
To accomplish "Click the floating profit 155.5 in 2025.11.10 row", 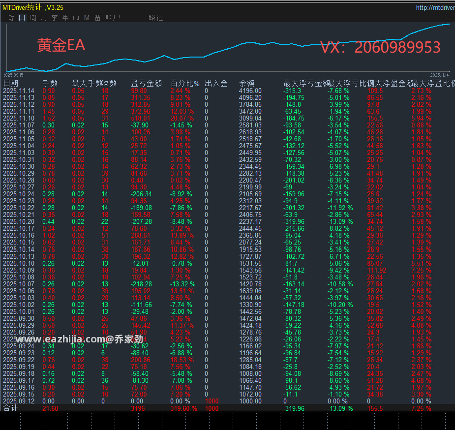I will click(375, 119).
